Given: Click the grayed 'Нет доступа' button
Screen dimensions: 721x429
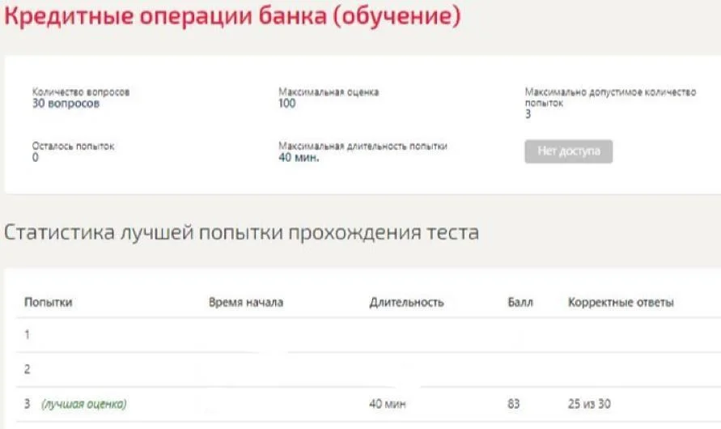Looking at the screenshot, I should pos(568,151).
